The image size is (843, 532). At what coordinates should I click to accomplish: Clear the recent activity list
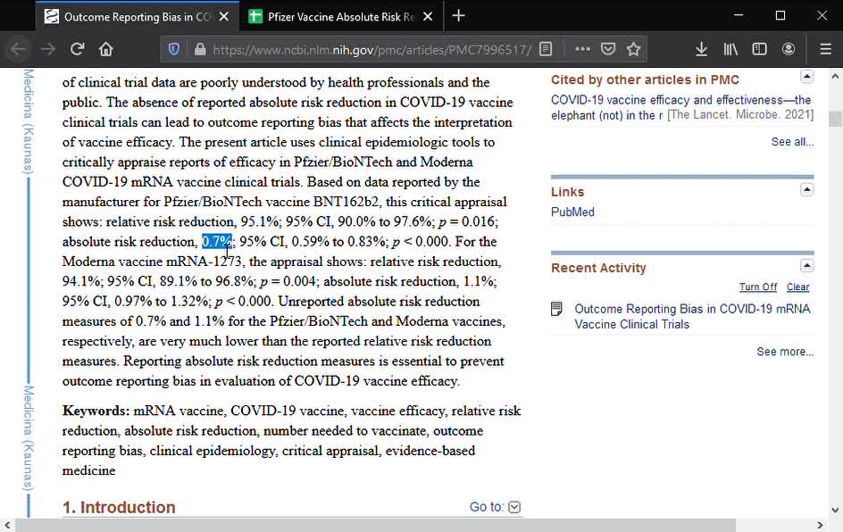click(x=797, y=287)
